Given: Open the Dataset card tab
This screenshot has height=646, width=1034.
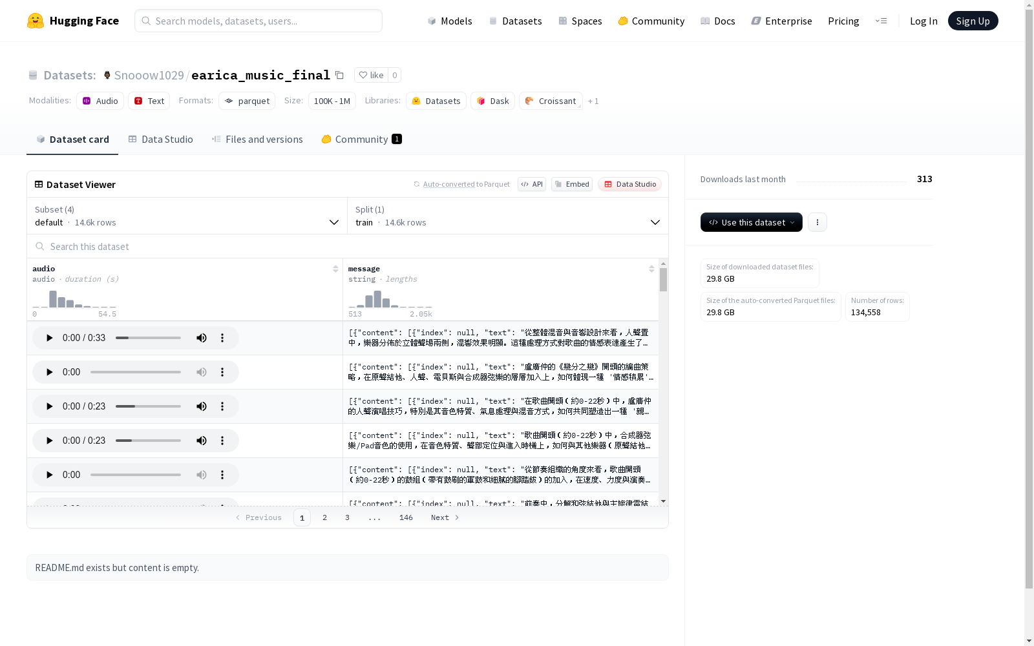Looking at the screenshot, I should [x=72, y=140].
